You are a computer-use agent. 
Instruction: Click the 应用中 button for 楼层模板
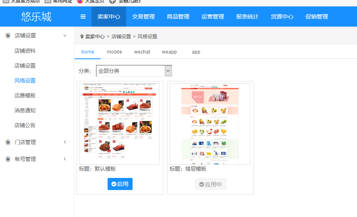pos(210,184)
